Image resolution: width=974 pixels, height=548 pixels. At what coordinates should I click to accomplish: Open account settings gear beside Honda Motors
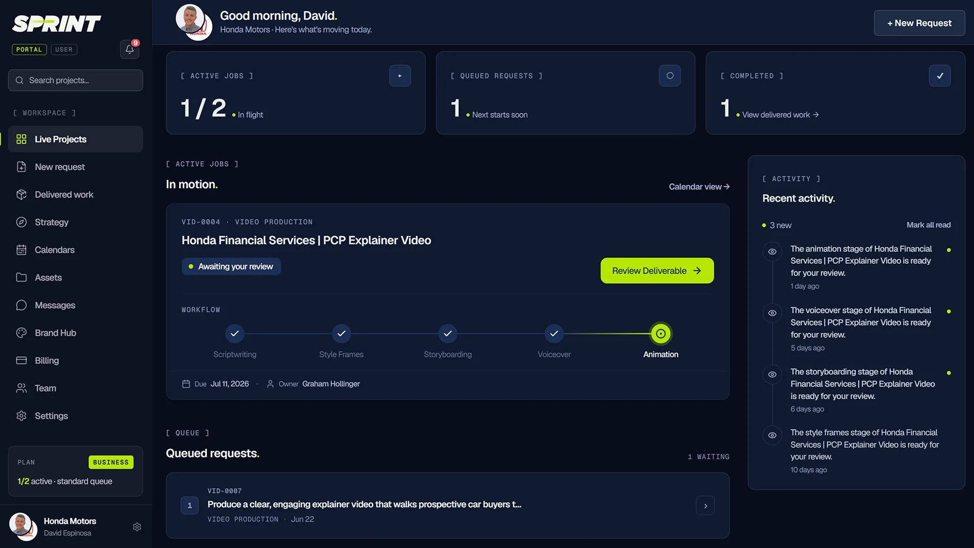pyautogui.click(x=137, y=527)
